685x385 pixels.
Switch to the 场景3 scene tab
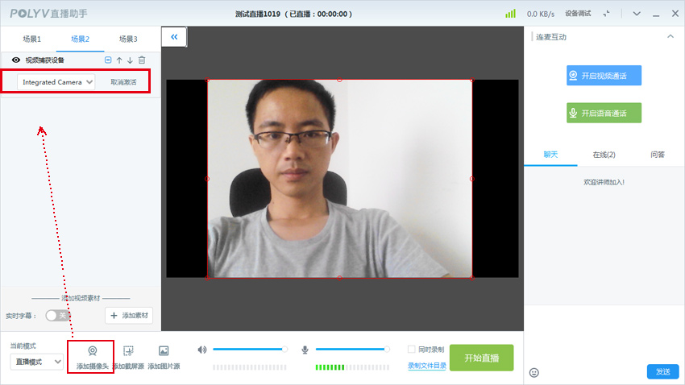(x=128, y=39)
